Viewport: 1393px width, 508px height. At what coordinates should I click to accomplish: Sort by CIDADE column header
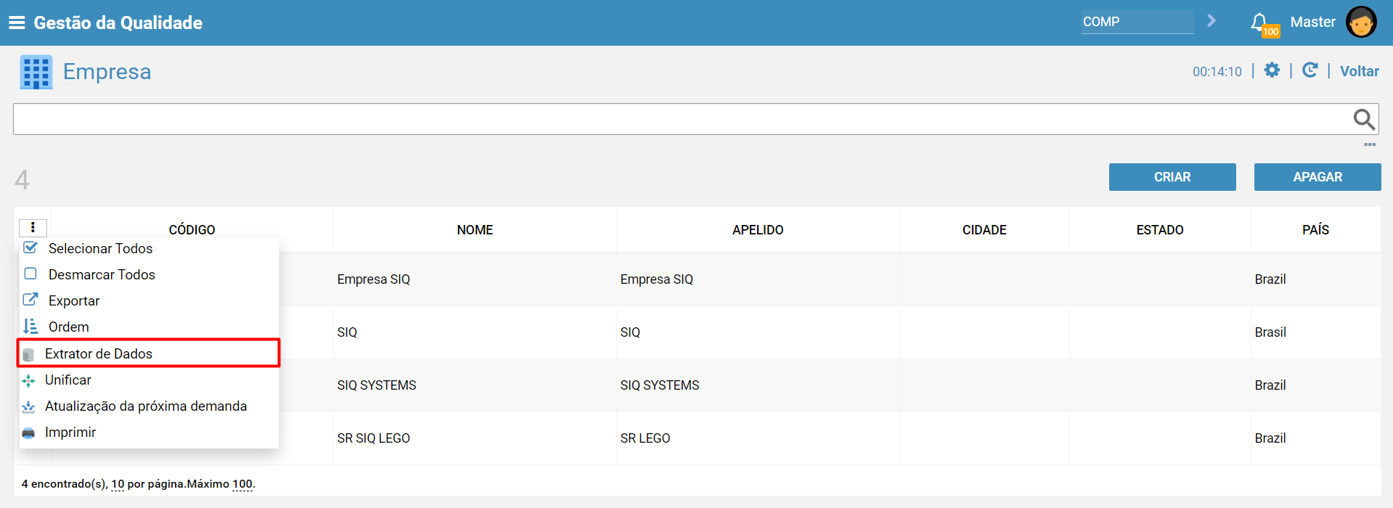(984, 230)
